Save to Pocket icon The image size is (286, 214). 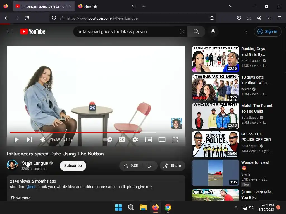point(239,18)
